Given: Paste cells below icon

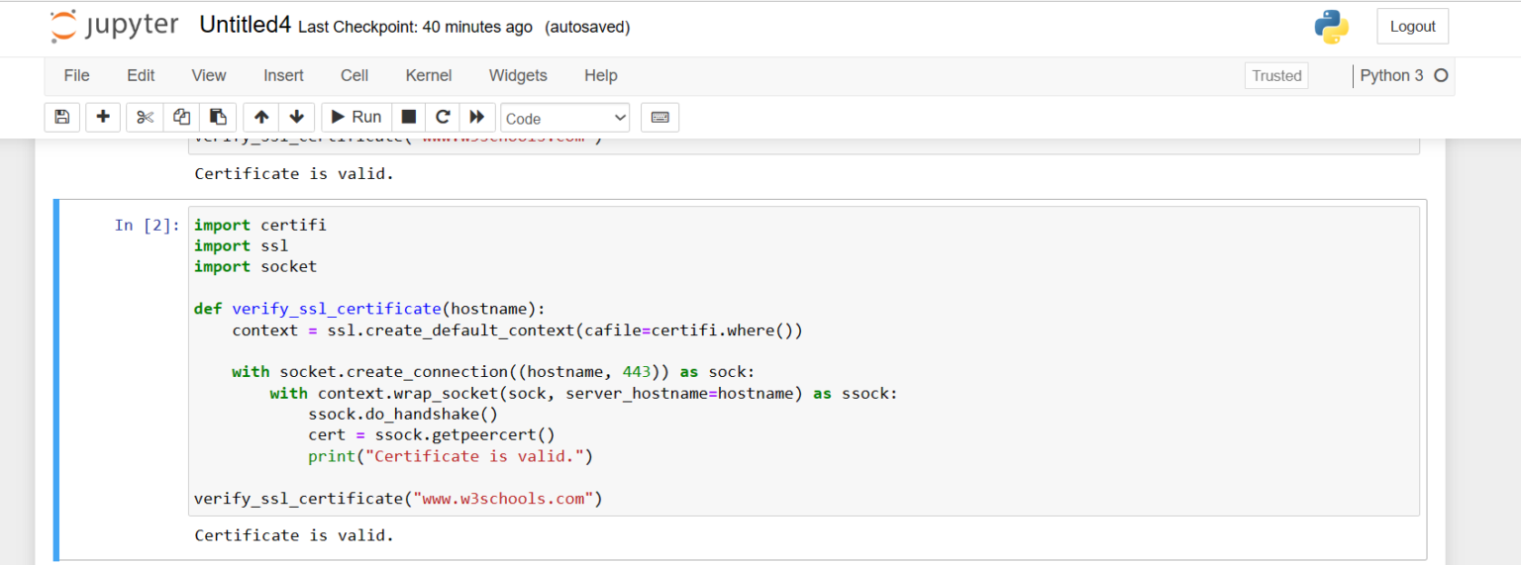Looking at the screenshot, I should (218, 117).
